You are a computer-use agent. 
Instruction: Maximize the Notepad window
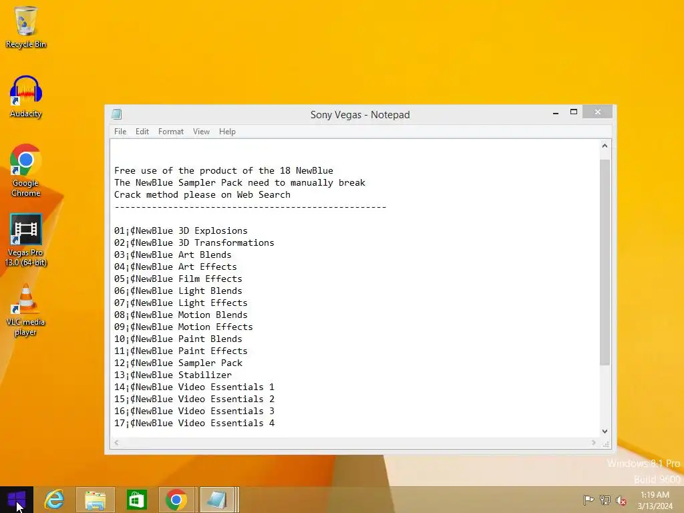[x=574, y=112]
